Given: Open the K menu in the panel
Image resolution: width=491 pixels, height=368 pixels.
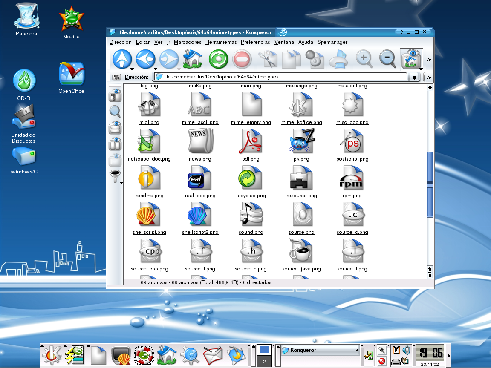Looking at the screenshot, I should (52, 355).
